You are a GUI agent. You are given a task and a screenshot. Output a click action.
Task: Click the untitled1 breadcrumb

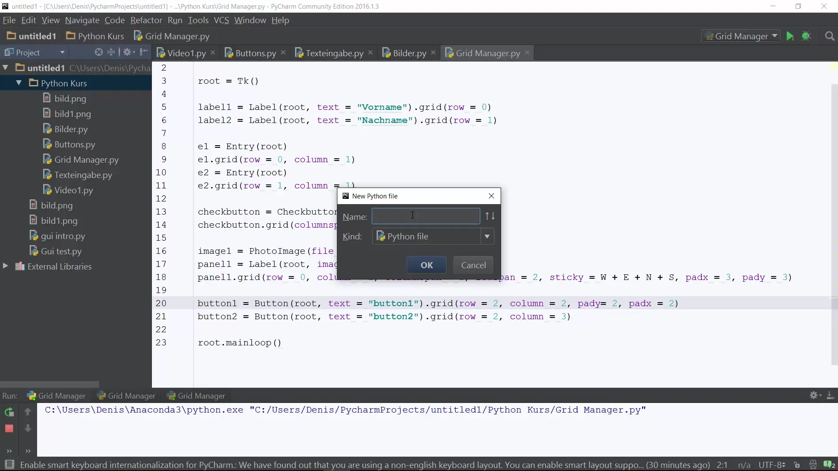pos(32,36)
